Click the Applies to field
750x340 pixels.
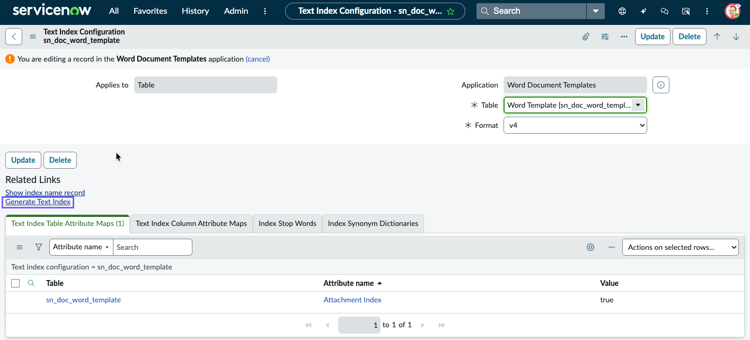206,85
